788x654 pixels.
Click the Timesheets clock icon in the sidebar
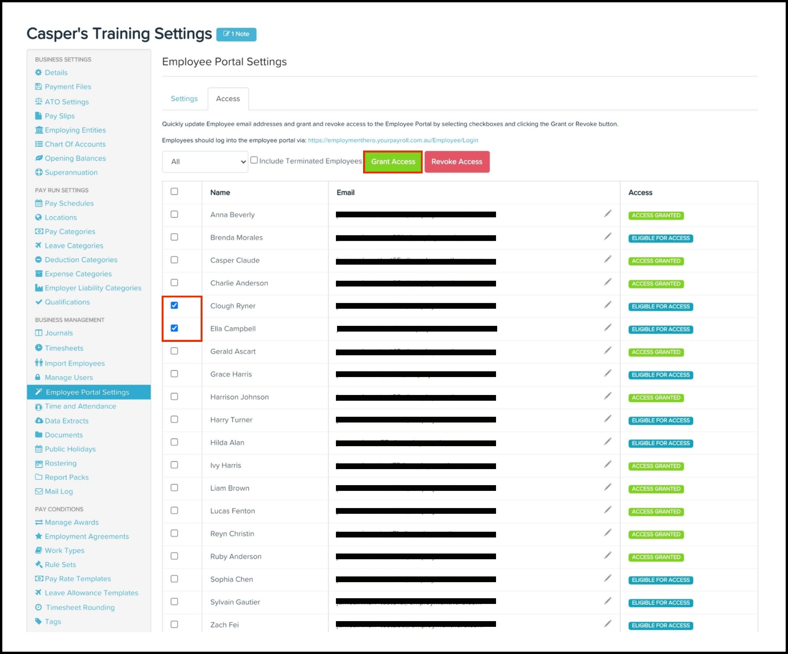pyautogui.click(x=39, y=348)
